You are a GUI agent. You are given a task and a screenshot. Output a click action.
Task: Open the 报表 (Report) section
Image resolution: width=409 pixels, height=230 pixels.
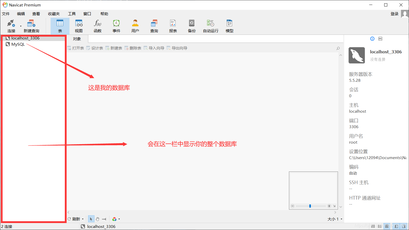pyautogui.click(x=173, y=26)
